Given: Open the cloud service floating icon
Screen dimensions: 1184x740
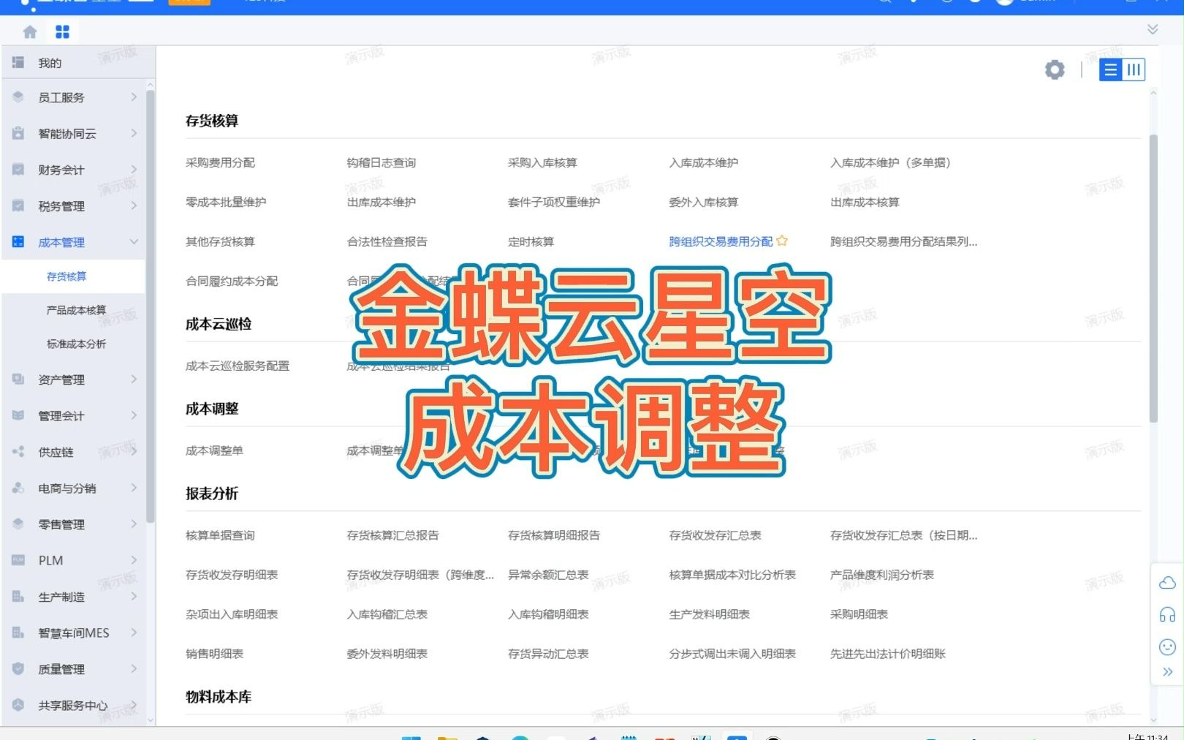Looking at the screenshot, I should (1167, 583).
